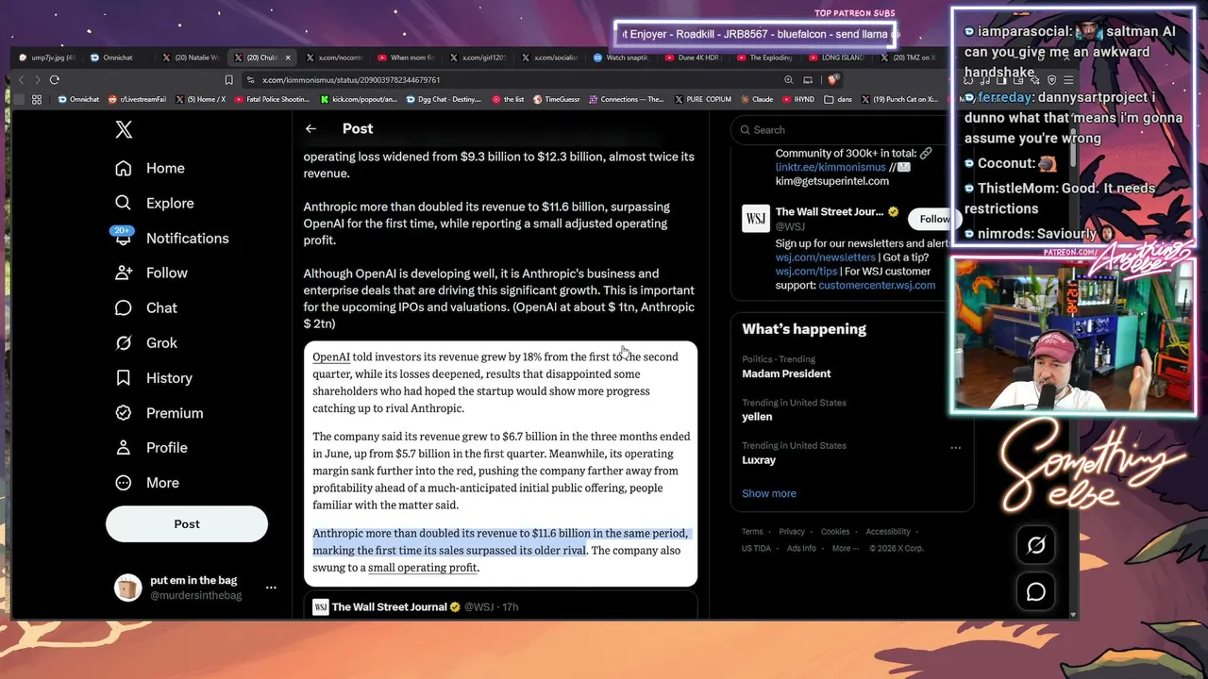The image size is (1208, 679).
Task: Open the Claude bookmark
Action: click(757, 99)
